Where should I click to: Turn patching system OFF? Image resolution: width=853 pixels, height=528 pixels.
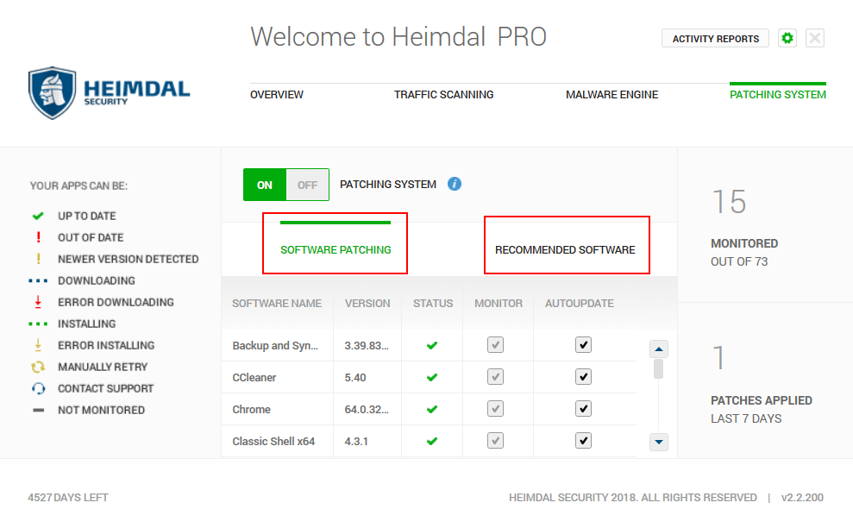pyautogui.click(x=307, y=185)
